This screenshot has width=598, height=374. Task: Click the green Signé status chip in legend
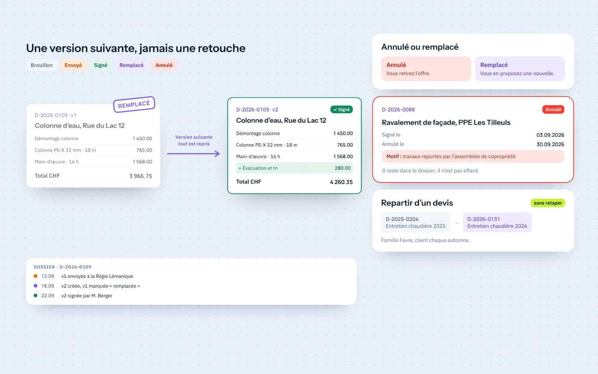coord(101,65)
